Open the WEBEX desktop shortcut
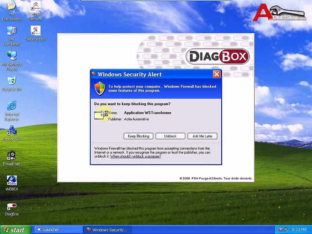The image size is (312, 234). coord(12,183)
